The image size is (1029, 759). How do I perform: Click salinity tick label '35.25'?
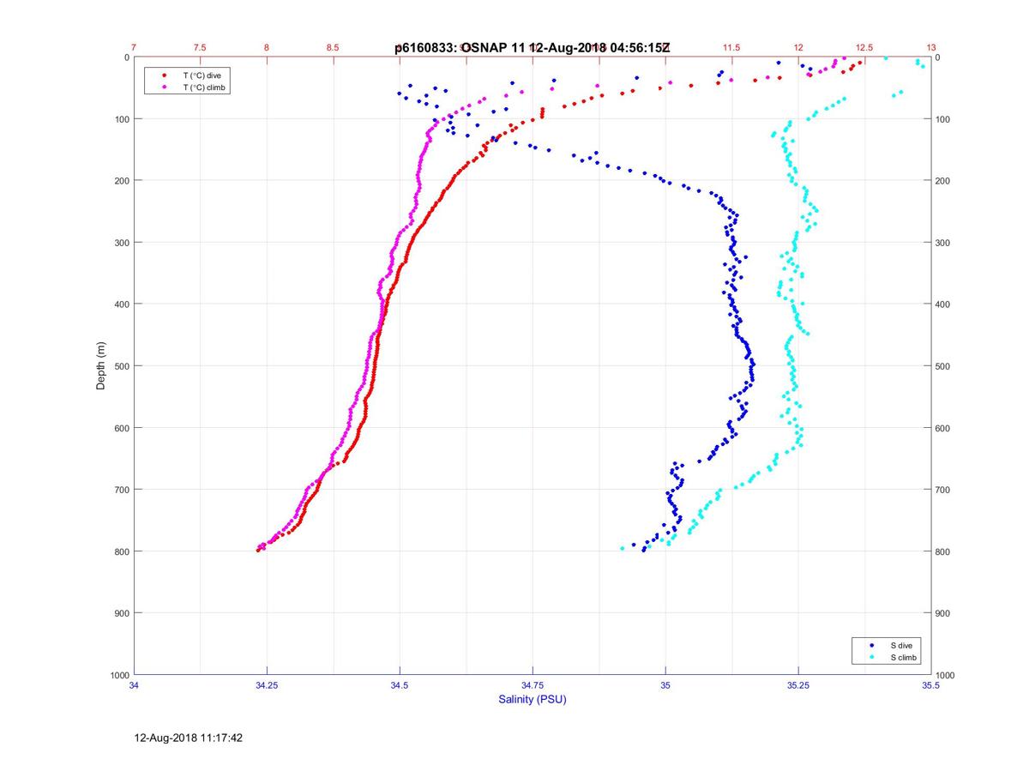click(x=798, y=685)
